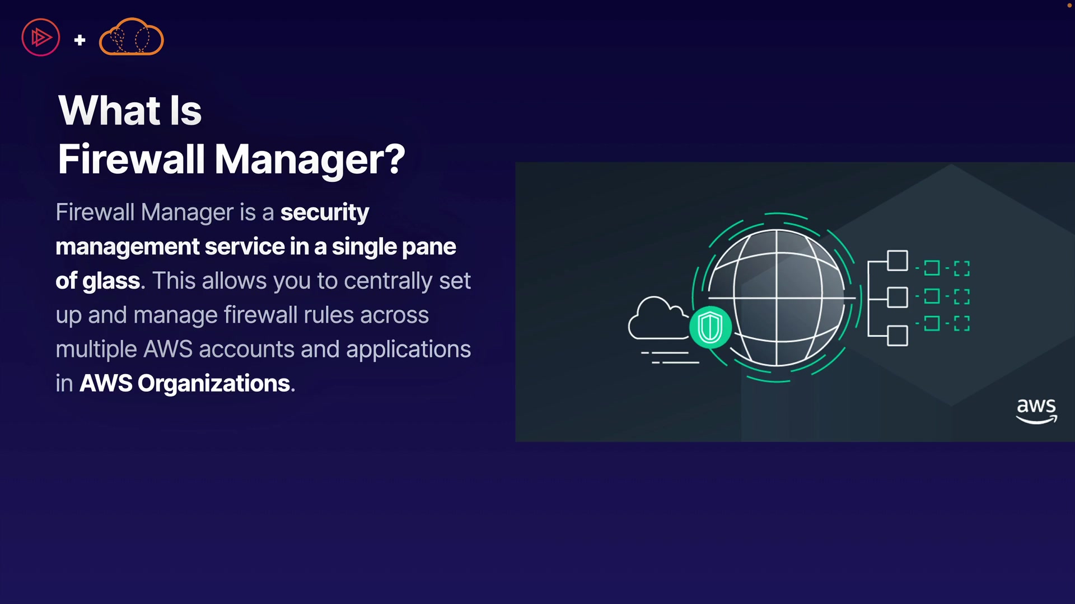Viewport: 1075px width, 604px height.
Task: Click the bold 'AWS Organizations' text
Action: (x=185, y=384)
